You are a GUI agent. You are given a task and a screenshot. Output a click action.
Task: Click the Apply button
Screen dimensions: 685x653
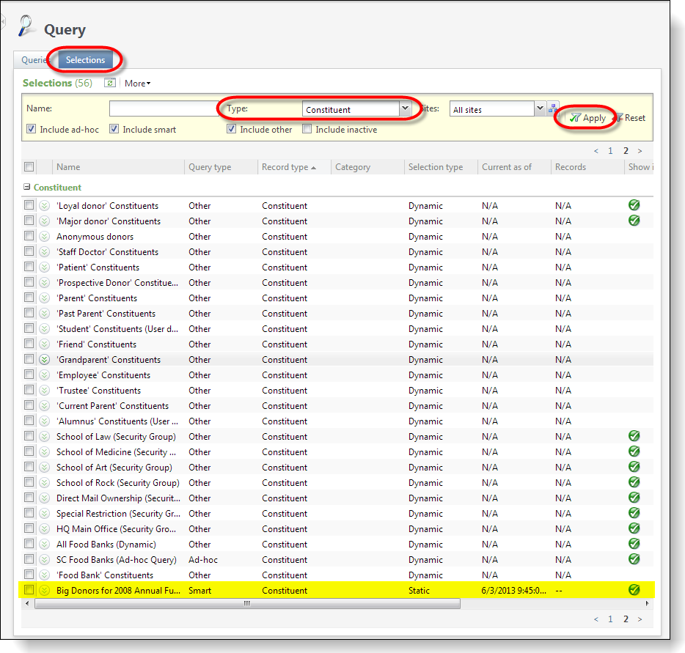click(x=587, y=117)
